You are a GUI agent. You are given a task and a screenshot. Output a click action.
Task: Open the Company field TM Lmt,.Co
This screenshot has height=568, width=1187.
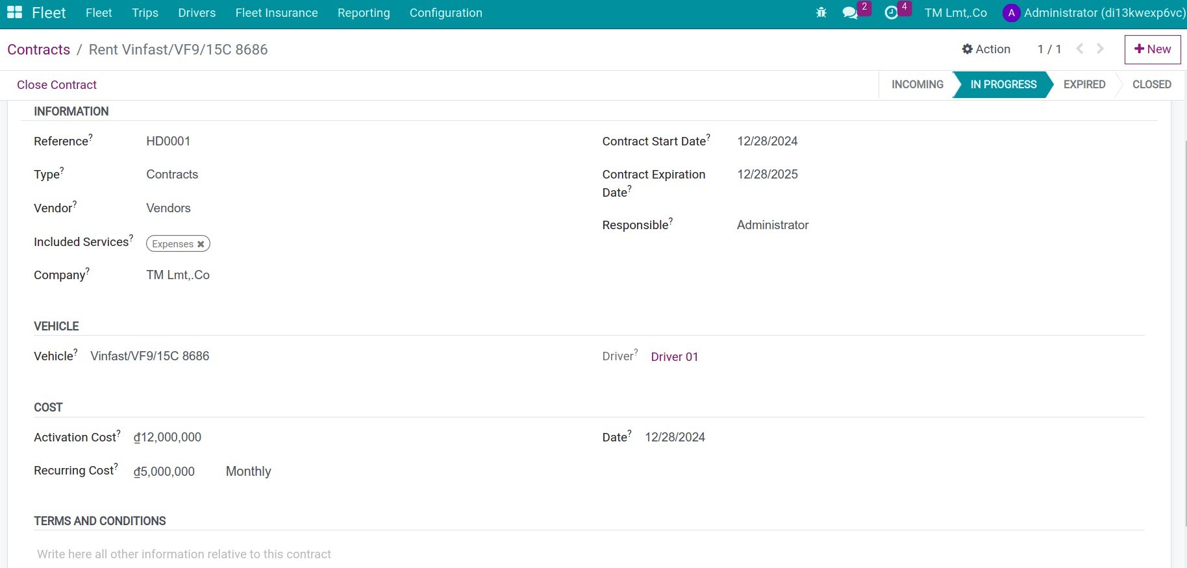(x=178, y=275)
